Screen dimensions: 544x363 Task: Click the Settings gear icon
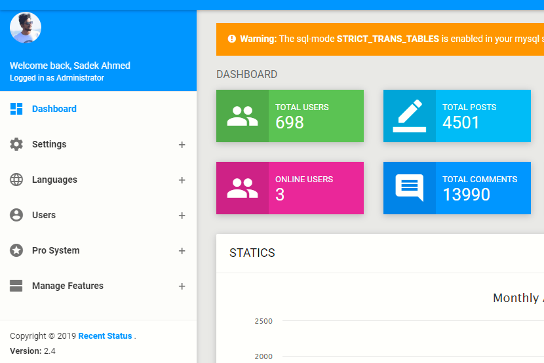click(16, 144)
